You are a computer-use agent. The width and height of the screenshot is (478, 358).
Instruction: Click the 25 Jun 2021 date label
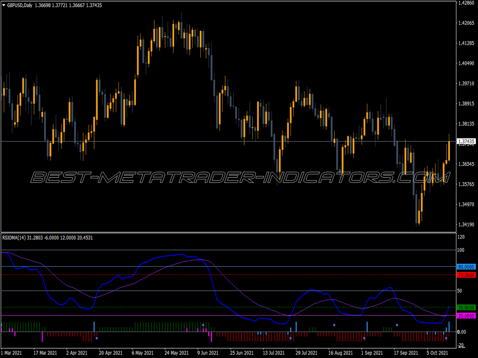[x=242, y=353]
